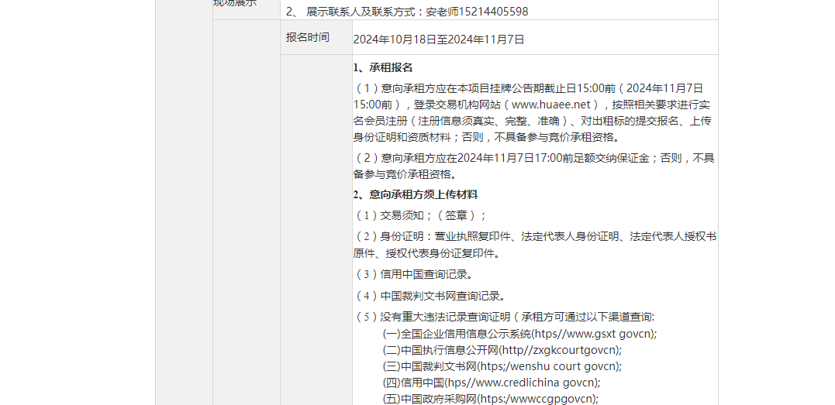
Task: Click the heading 2、意向承租方须上传材料
Action: 416,194
